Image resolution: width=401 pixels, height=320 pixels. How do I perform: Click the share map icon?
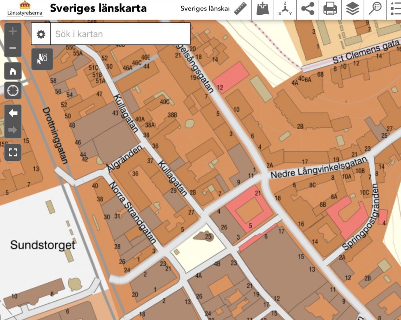[308, 8]
